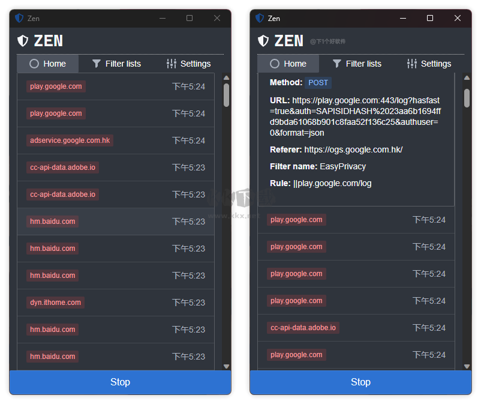Click the Filter lists funnel icon in right window
This screenshot has width=481, height=404.
pos(337,64)
